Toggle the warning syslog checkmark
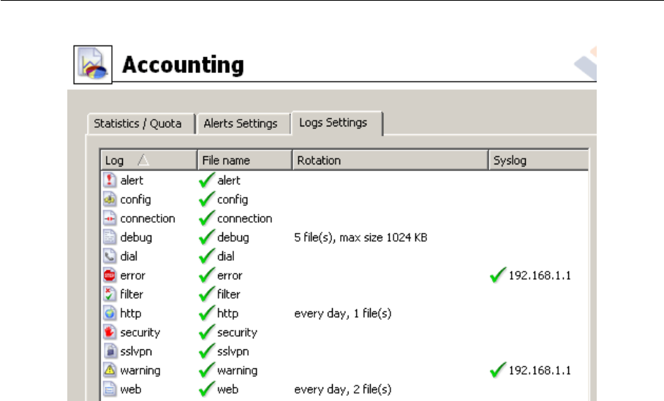 pos(499,370)
